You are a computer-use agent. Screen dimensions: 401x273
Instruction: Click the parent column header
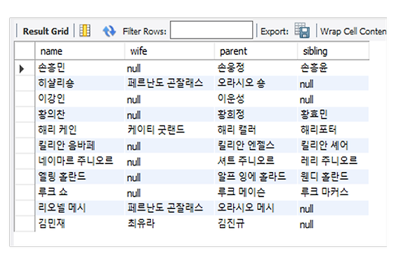coord(256,51)
